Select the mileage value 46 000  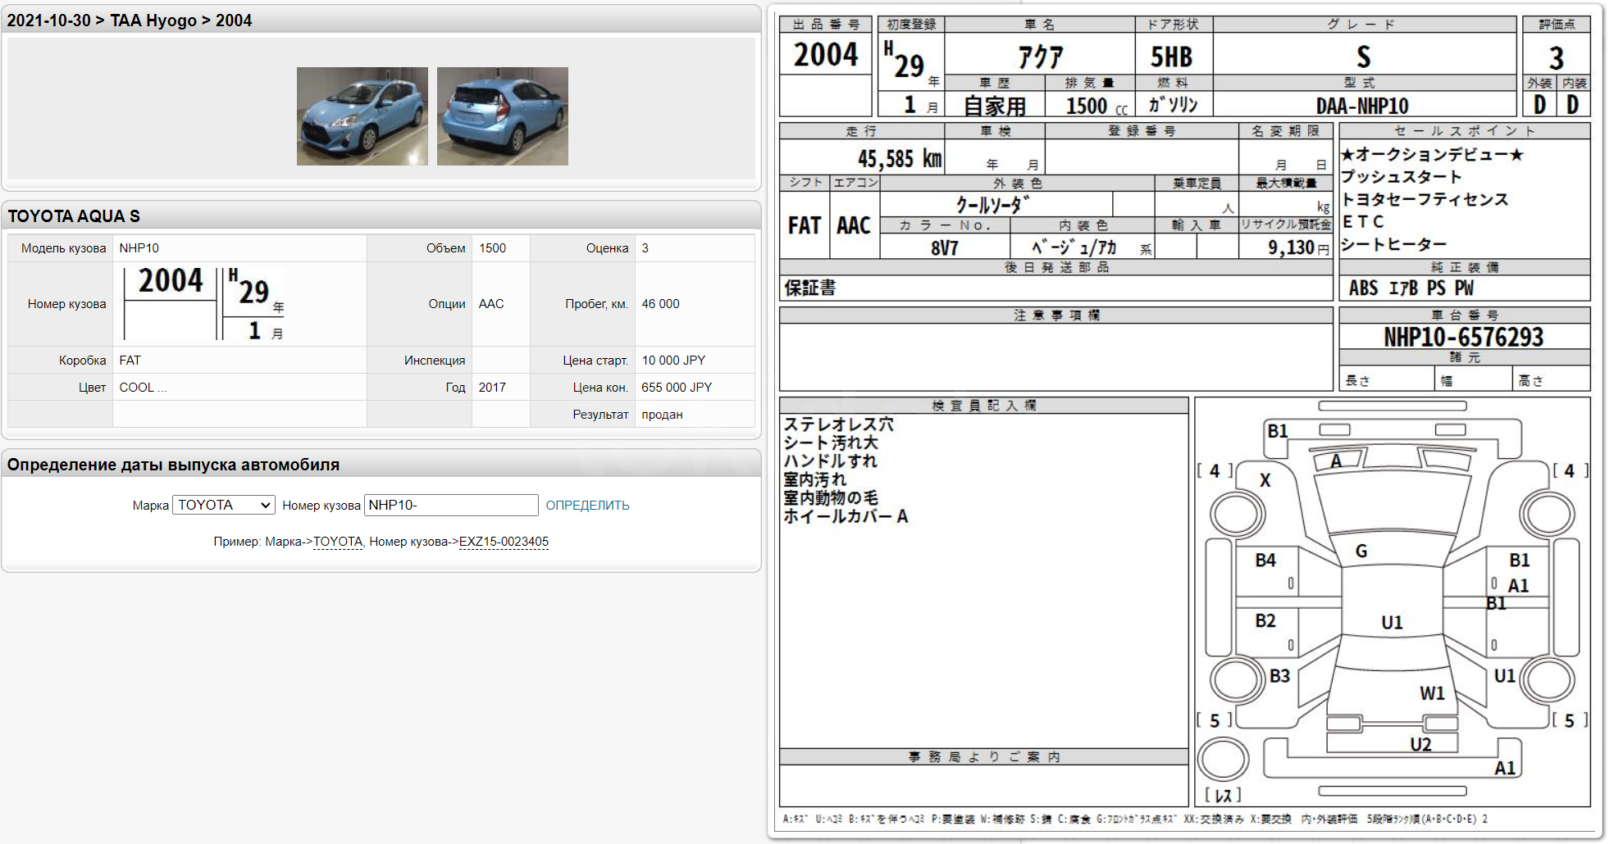pos(660,304)
